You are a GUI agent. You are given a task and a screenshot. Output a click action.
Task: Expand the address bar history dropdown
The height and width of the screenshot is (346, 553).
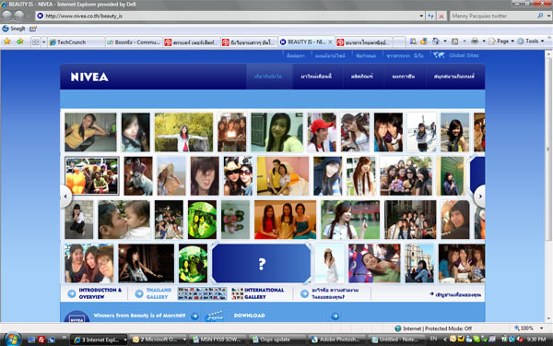coord(421,16)
